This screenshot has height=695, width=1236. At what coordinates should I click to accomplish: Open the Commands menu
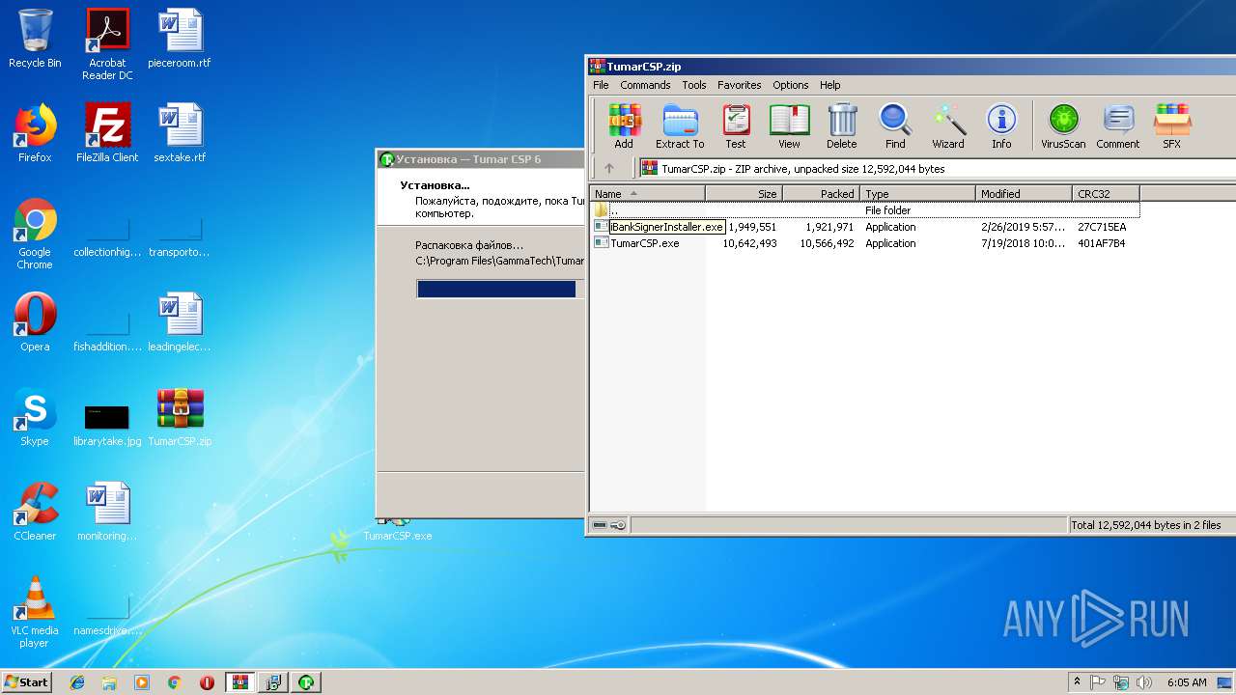[x=645, y=85]
